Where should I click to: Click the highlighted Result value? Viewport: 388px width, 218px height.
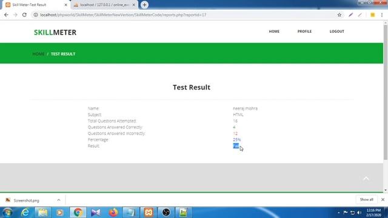[x=236, y=146]
